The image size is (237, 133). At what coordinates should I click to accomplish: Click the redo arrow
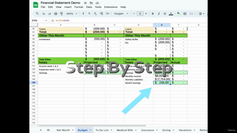[x=50, y=14]
